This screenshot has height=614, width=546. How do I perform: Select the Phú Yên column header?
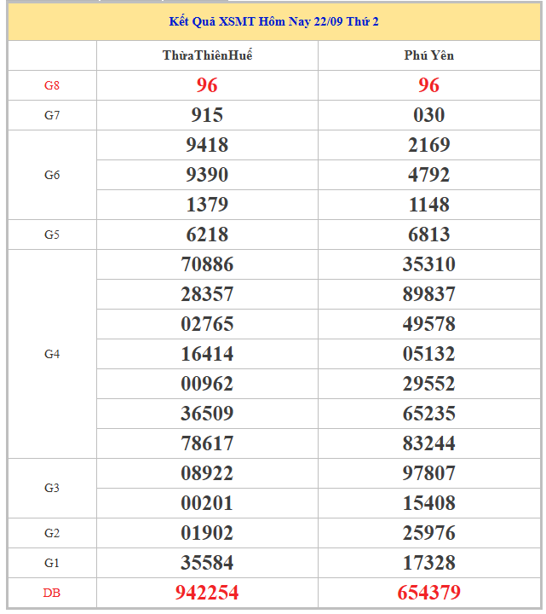[x=428, y=55]
